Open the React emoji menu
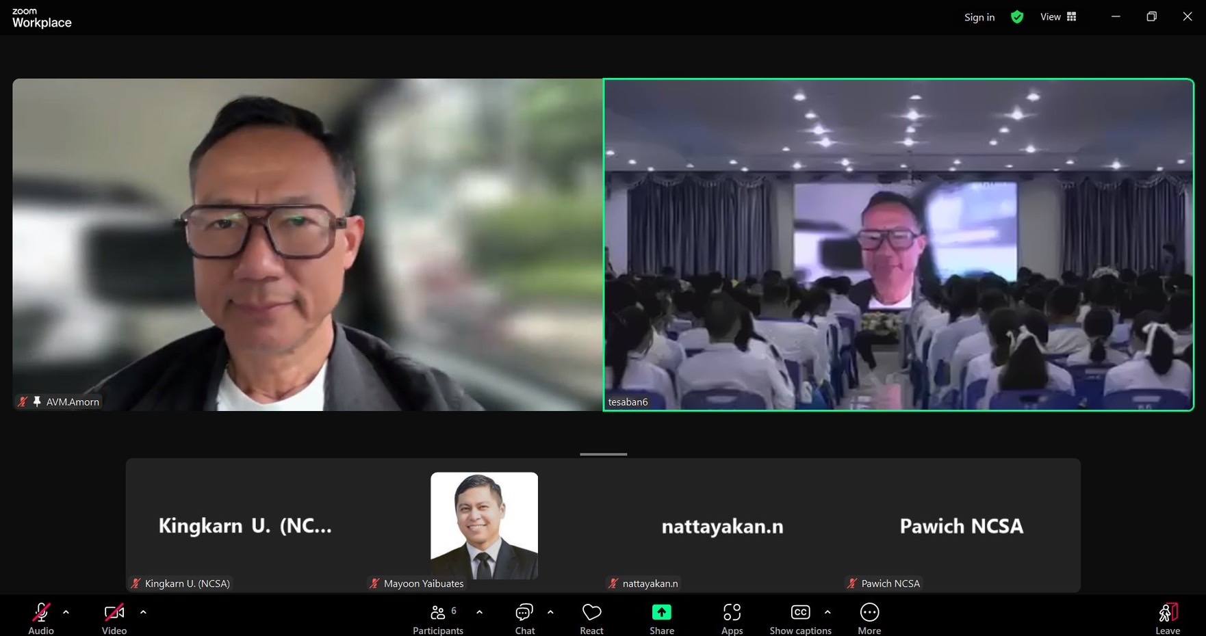The width and height of the screenshot is (1206, 636). [592, 618]
